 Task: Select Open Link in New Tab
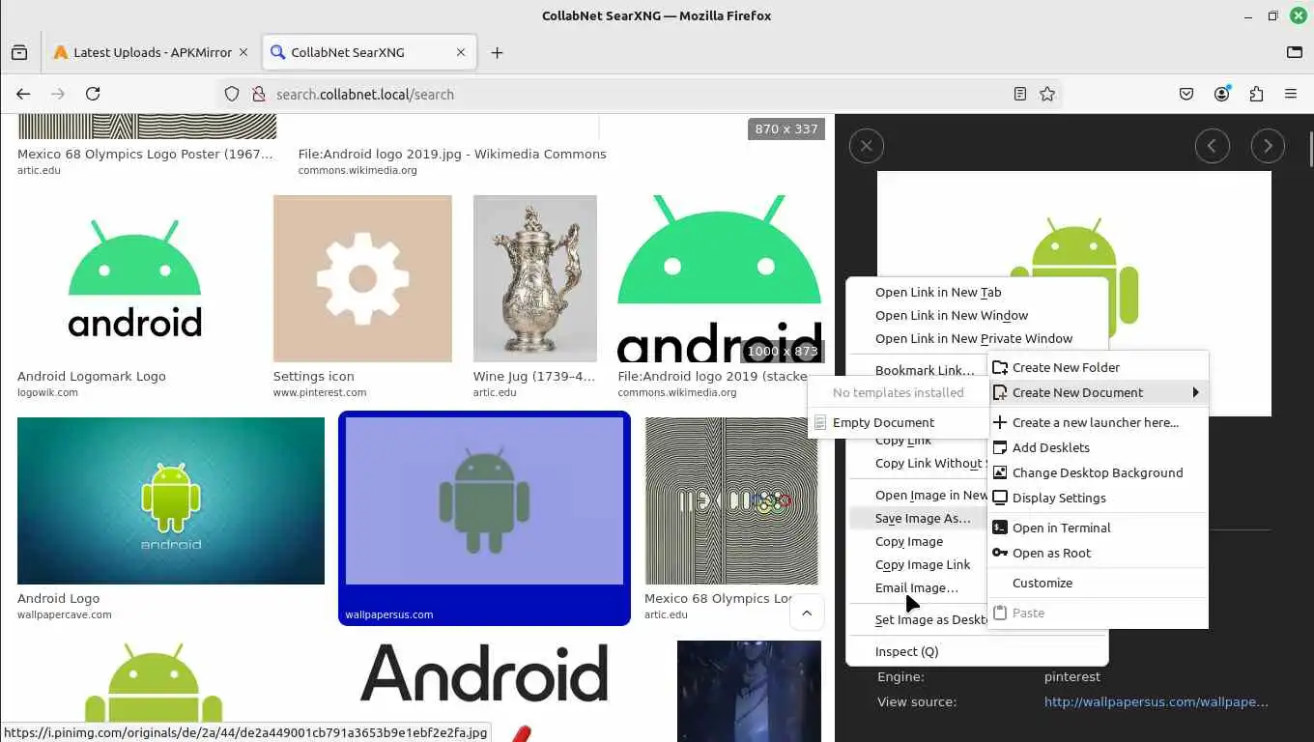coord(977,292)
